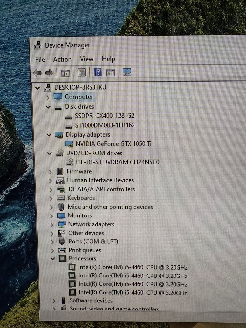Select the last Intel Core i5-4460 processor
Screen dimensions: 246x328
tap(133, 293)
